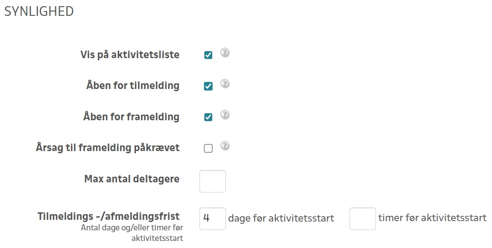Click the 'Vis på aktivitetsliste' label text
The height and width of the screenshot is (248, 492).
tap(130, 55)
